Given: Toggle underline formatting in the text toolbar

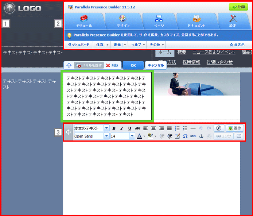Looking at the screenshot, I should coord(129,128).
